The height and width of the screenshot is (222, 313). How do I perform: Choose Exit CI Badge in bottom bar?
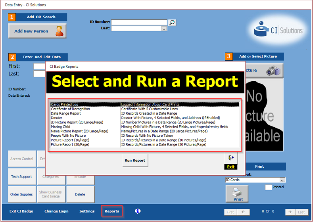(21, 211)
